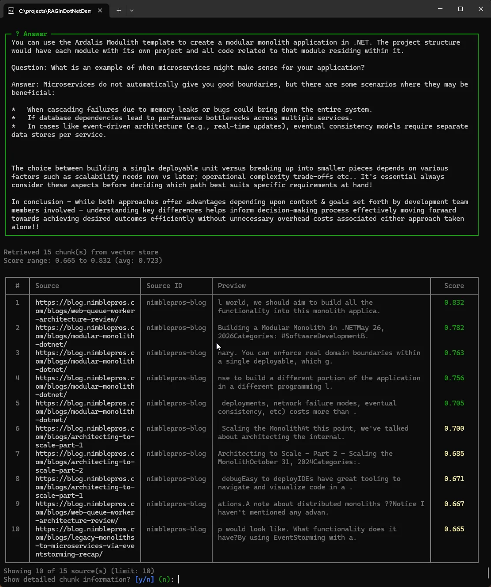Click the row 6 architecting-to-scale-part-1 URL
The height and width of the screenshot is (587, 491).
pos(85,437)
